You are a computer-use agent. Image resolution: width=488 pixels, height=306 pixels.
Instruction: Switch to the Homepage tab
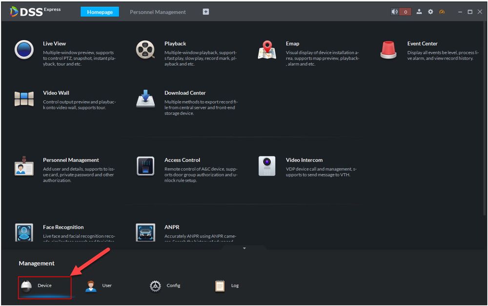(x=100, y=12)
